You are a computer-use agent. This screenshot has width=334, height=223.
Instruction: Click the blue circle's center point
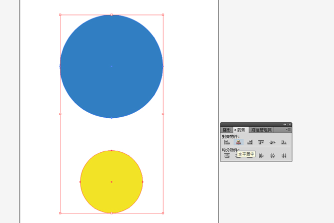(111, 66)
